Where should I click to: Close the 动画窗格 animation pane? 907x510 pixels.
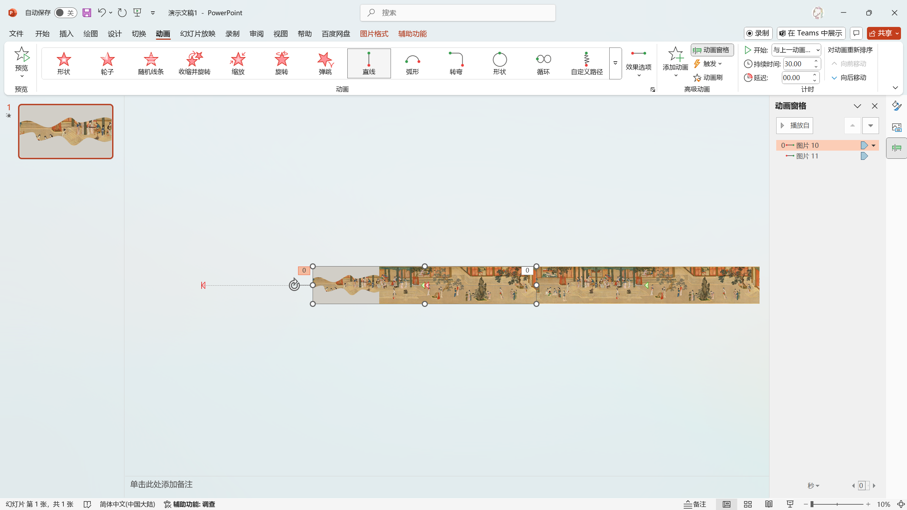click(875, 106)
